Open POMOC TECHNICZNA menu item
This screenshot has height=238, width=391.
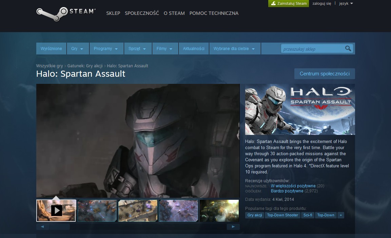click(214, 13)
